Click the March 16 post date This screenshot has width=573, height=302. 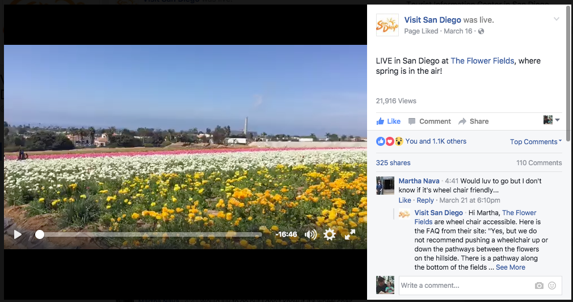458,31
